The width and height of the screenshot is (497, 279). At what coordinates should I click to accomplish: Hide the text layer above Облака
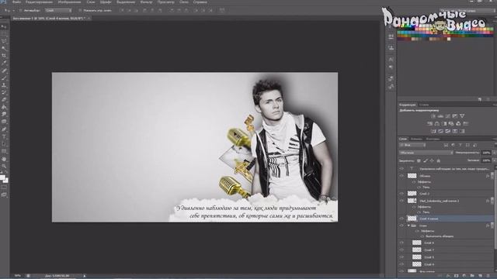[401, 169]
